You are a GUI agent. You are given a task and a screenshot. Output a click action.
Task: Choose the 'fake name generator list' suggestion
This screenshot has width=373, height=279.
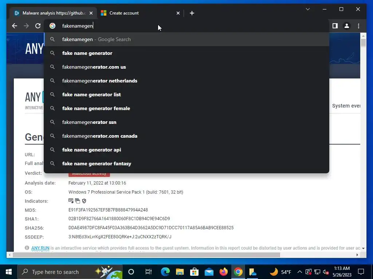186,94
